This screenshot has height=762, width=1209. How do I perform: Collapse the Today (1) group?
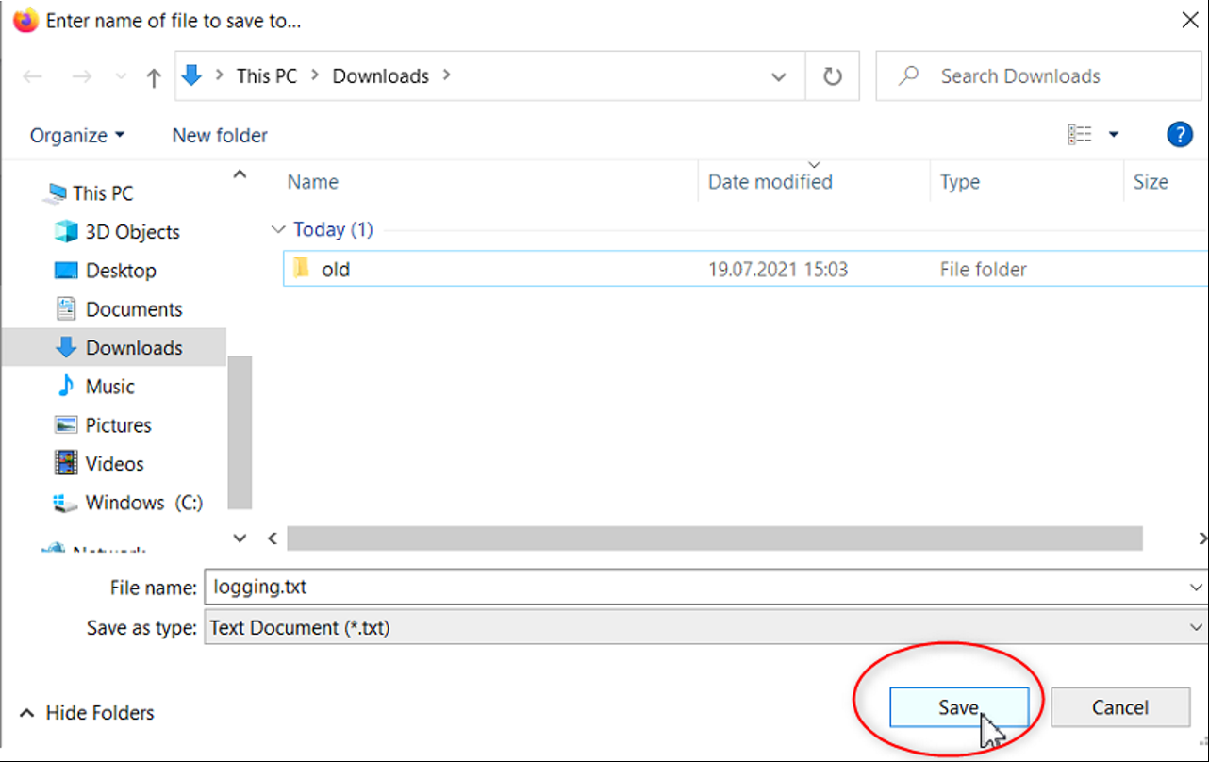pos(278,229)
